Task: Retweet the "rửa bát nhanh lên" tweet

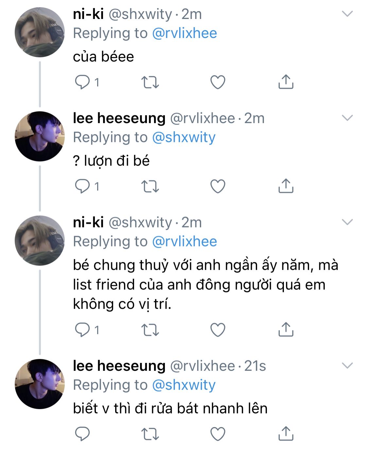Action: point(150,434)
